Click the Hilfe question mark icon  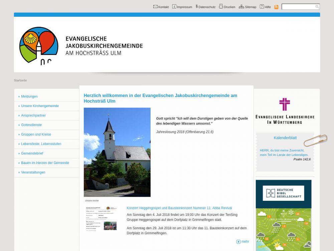pos(262,7)
